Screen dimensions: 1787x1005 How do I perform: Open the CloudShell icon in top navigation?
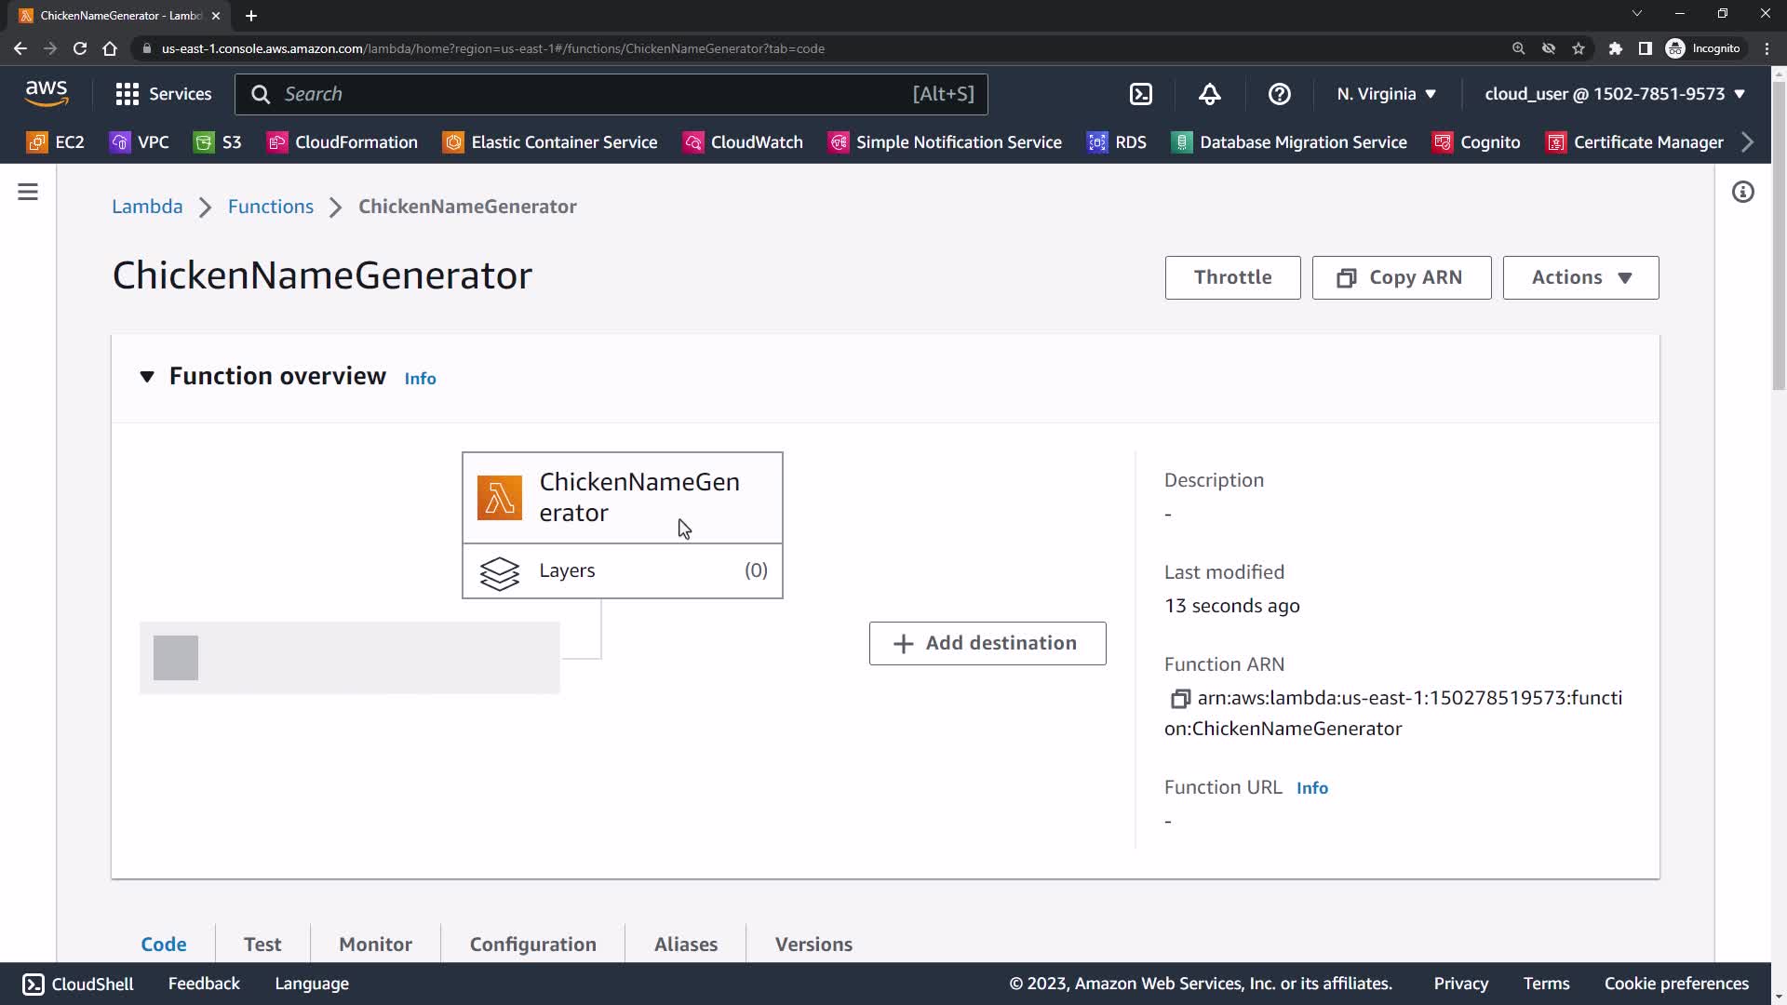[1141, 94]
